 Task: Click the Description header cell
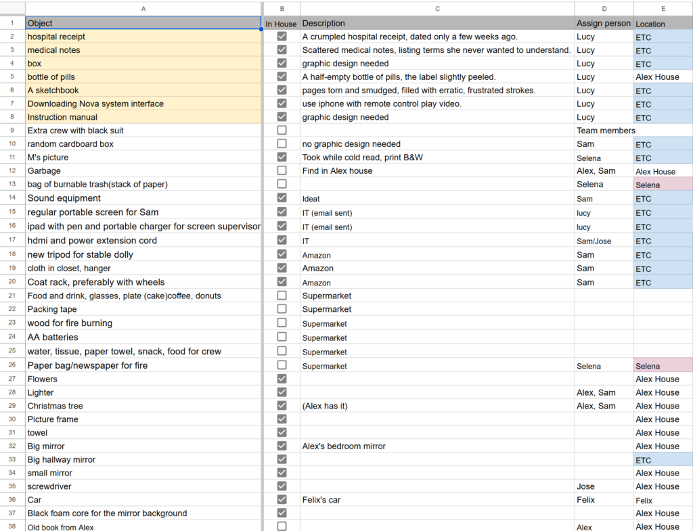coord(437,23)
